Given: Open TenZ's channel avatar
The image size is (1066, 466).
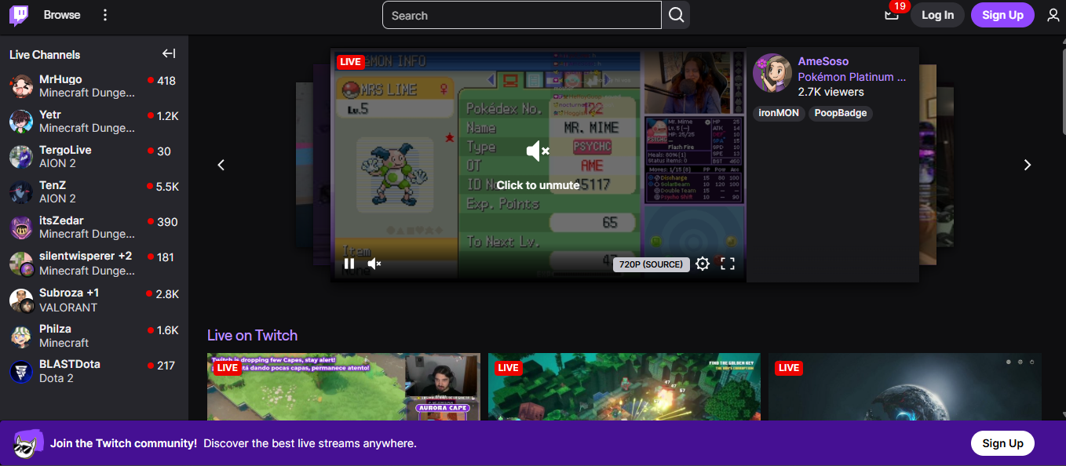Looking at the screenshot, I should [x=21, y=192].
